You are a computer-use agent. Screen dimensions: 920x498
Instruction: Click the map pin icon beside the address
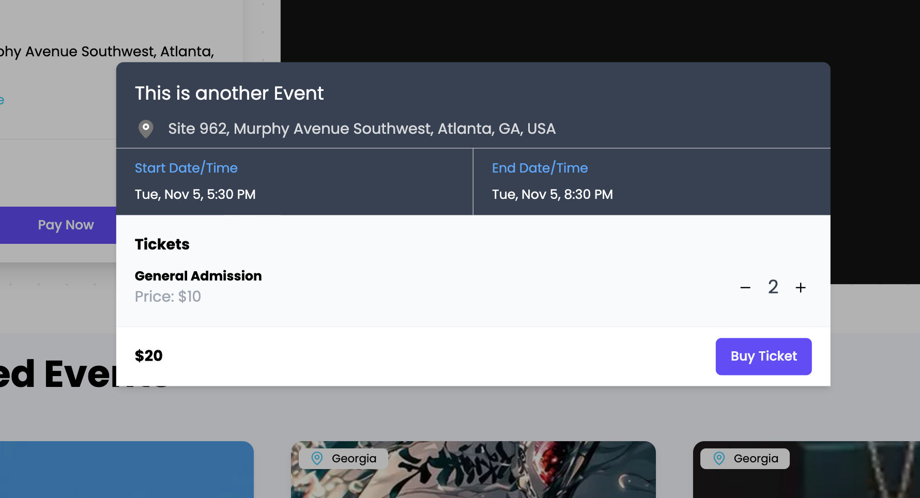click(x=146, y=129)
